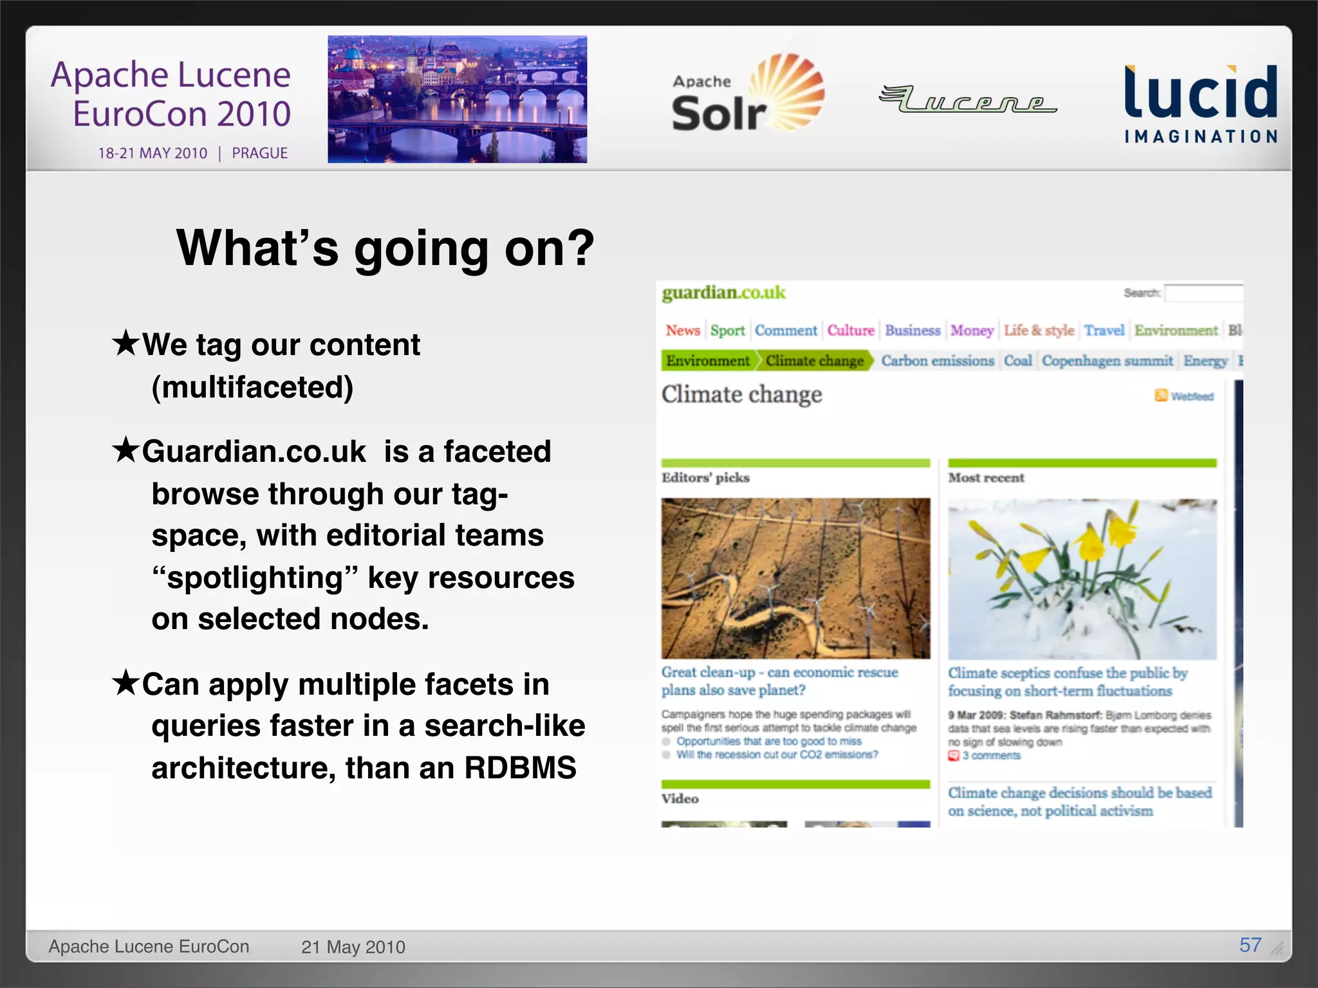Open the Carbon emissions subsection
Screen dimensions: 1318x988
[938, 360]
